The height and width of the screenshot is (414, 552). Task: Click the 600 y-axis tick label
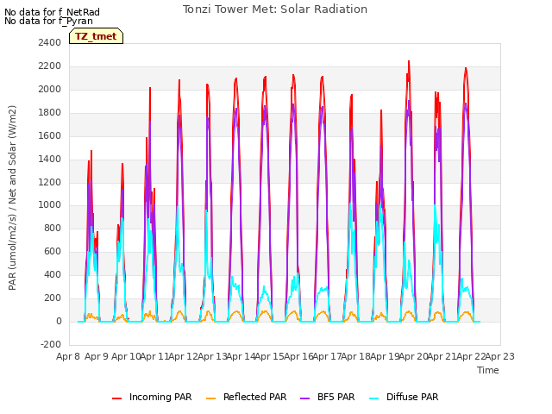pos(52,251)
